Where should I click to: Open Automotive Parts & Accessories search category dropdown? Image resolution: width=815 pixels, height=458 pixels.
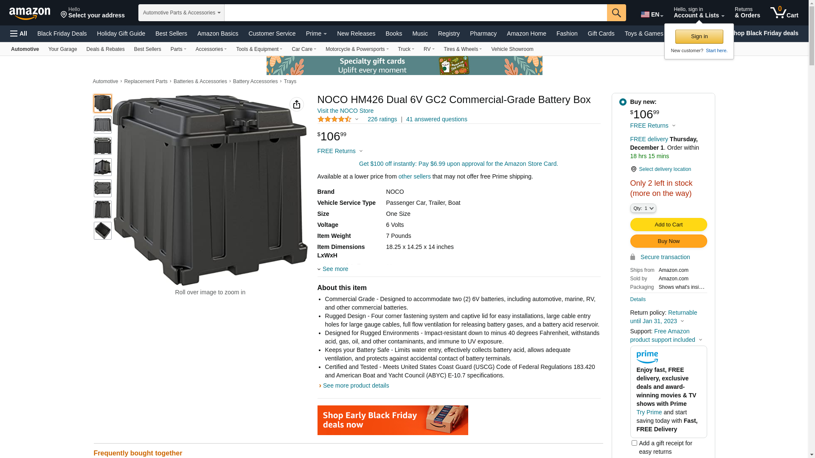181,13
